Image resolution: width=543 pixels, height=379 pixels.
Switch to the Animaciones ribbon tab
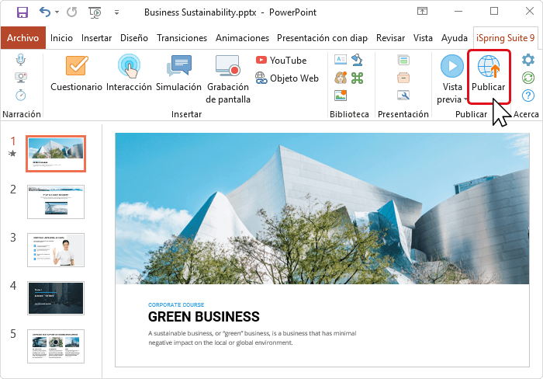242,38
